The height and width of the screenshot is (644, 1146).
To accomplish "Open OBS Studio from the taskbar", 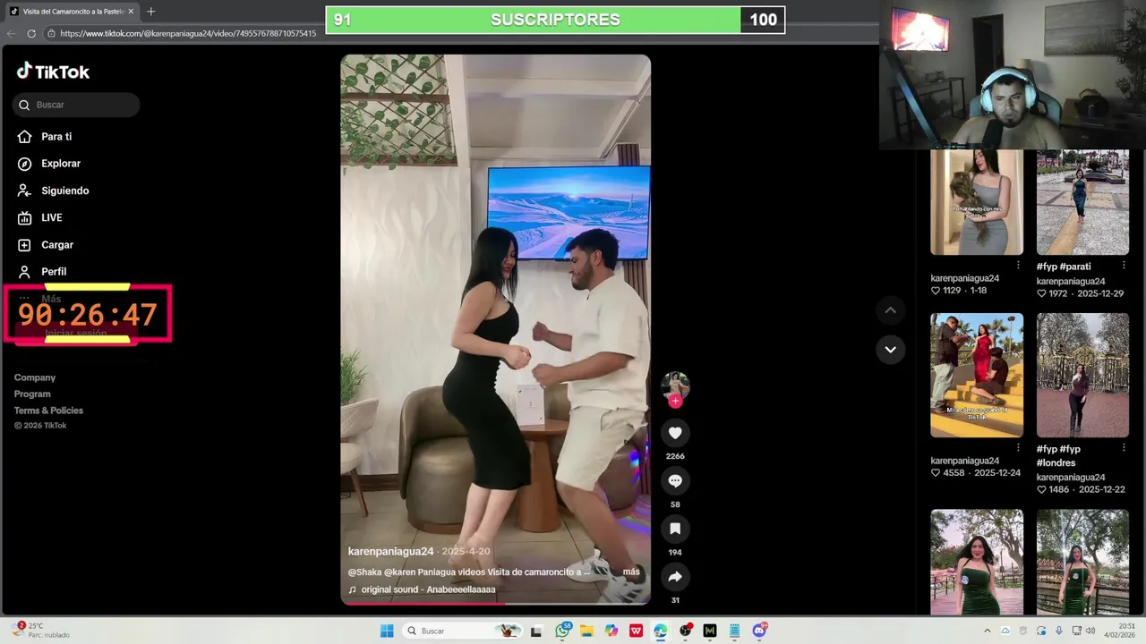I will point(686,631).
